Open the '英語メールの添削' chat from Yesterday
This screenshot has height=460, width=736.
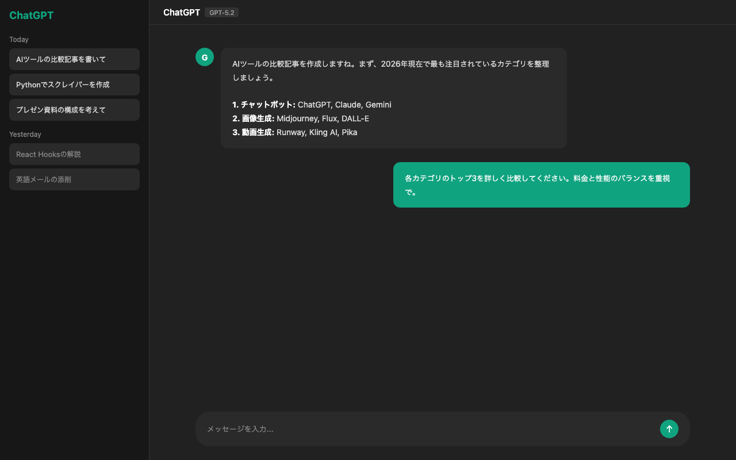click(x=74, y=179)
